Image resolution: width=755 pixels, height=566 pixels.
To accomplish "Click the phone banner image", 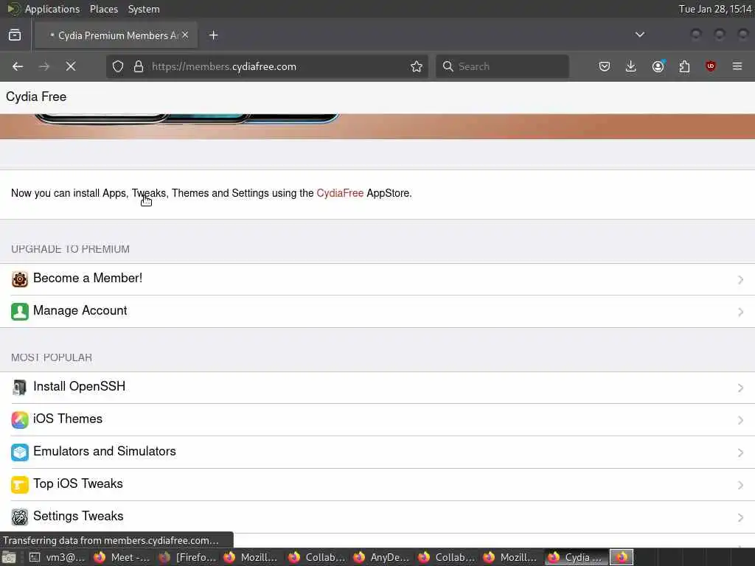I will [377, 127].
